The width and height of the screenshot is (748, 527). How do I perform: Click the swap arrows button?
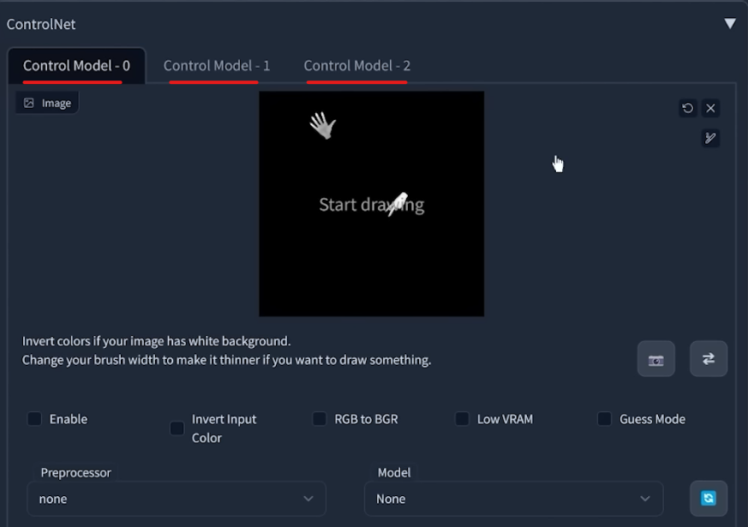[709, 359]
